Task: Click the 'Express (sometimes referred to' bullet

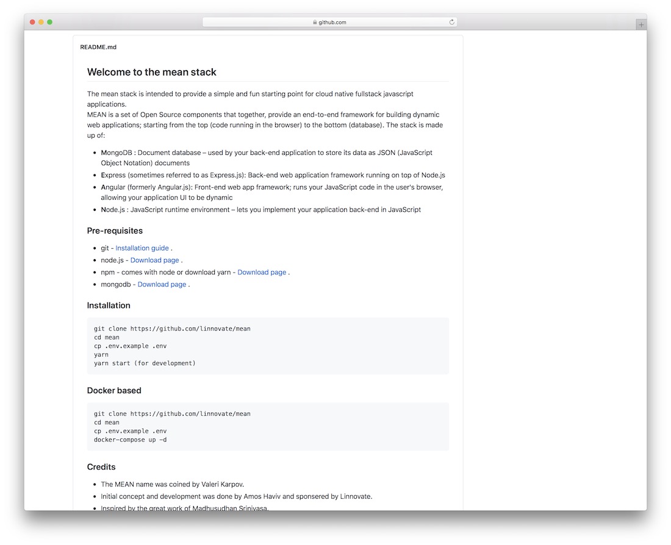Action: tap(273, 175)
